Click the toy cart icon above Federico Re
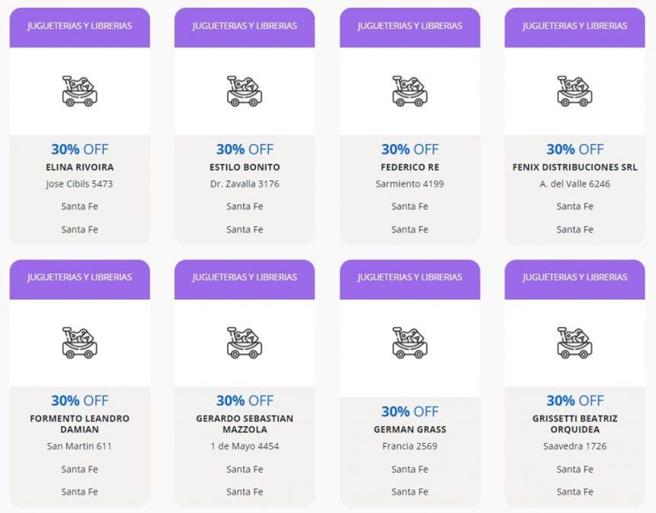 pos(409,91)
